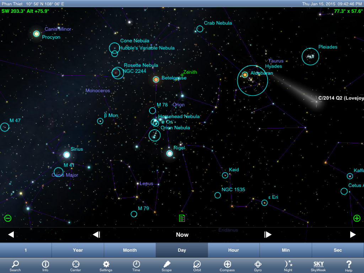Enable the Compass feature
This screenshot has width=364, height=273.
click(227, 265)
